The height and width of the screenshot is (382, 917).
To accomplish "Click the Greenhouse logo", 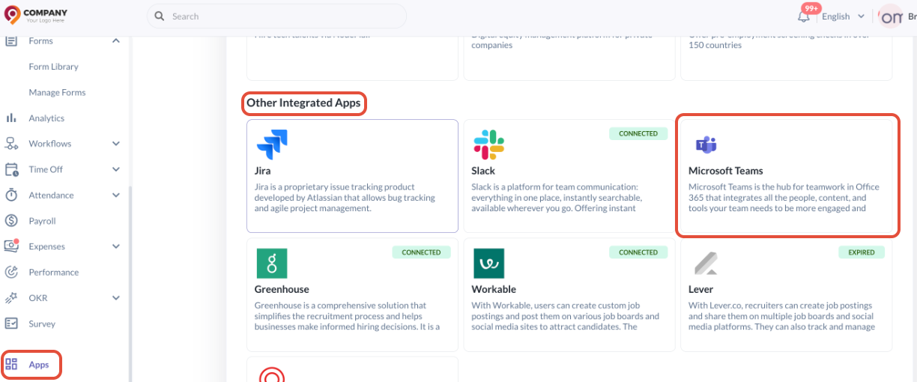I will (x=272, y=264).
